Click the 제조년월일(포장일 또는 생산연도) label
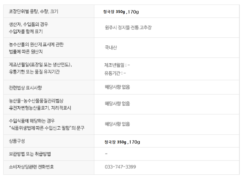Screen dimensions: 244x178 40,65
